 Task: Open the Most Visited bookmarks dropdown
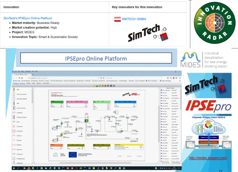coord(17,81)
